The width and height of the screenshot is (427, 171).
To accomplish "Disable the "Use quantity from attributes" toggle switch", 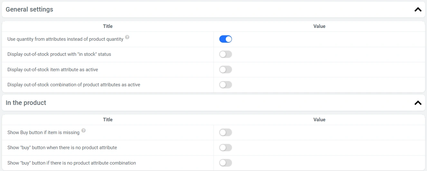I will 225,39.
